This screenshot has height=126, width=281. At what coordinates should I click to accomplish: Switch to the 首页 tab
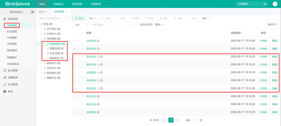coord(41,11)
